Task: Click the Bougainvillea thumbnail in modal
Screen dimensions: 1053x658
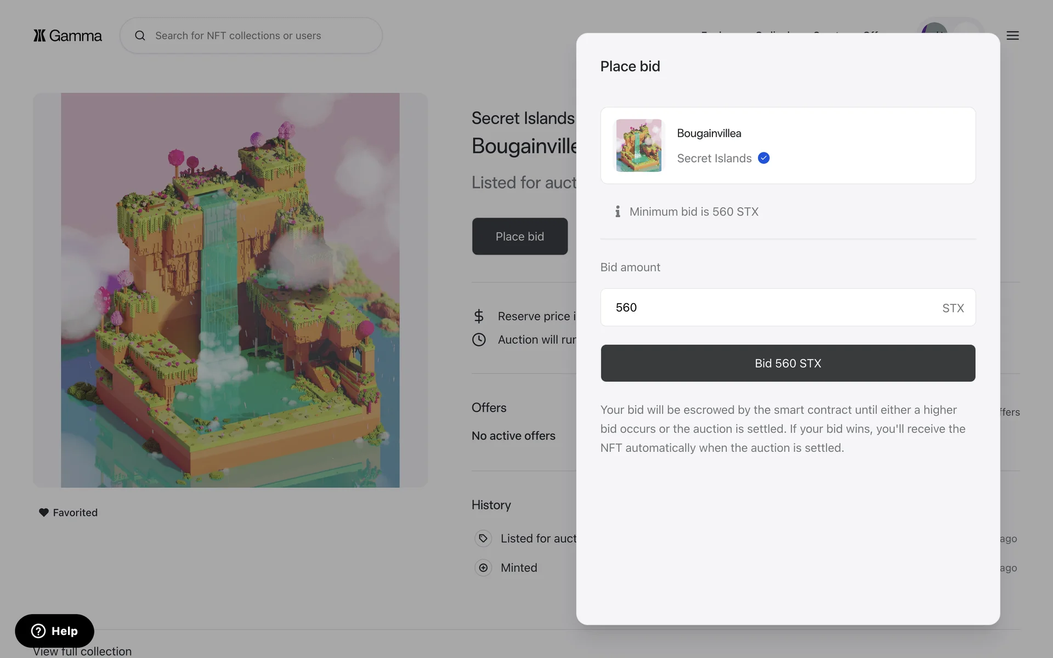Action: pyautogui.click(x=638, y=145)
